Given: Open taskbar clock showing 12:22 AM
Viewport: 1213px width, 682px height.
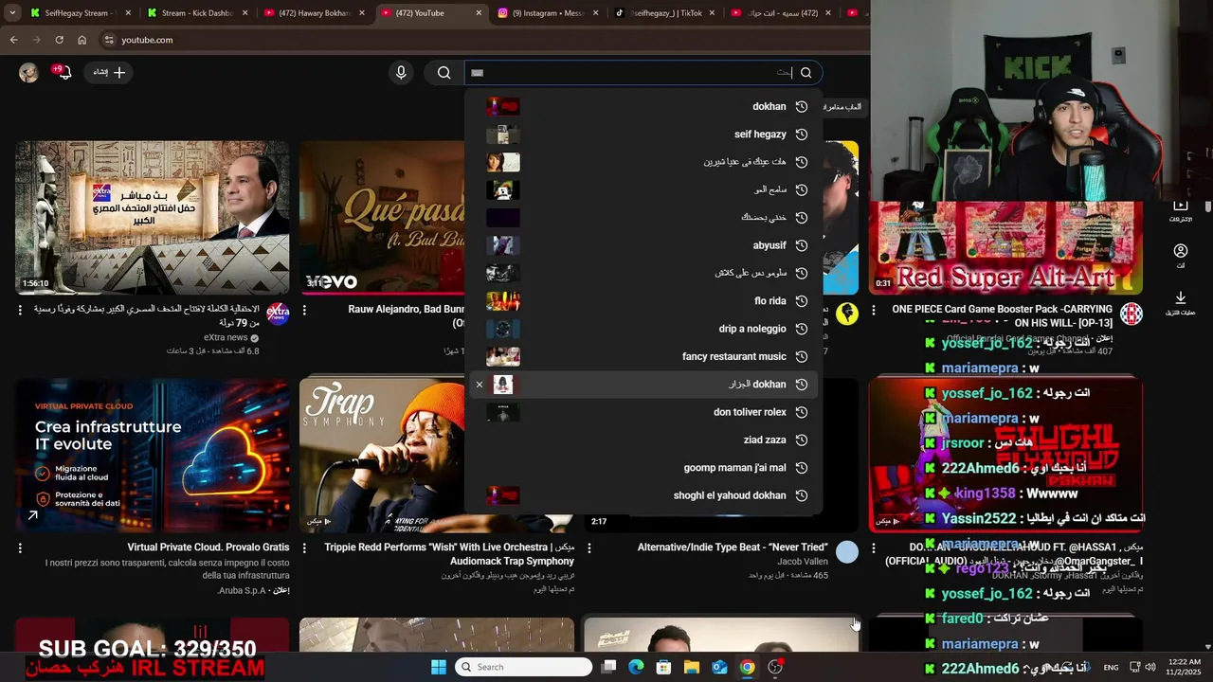Looking at the screenshot, I should 1185,667.
